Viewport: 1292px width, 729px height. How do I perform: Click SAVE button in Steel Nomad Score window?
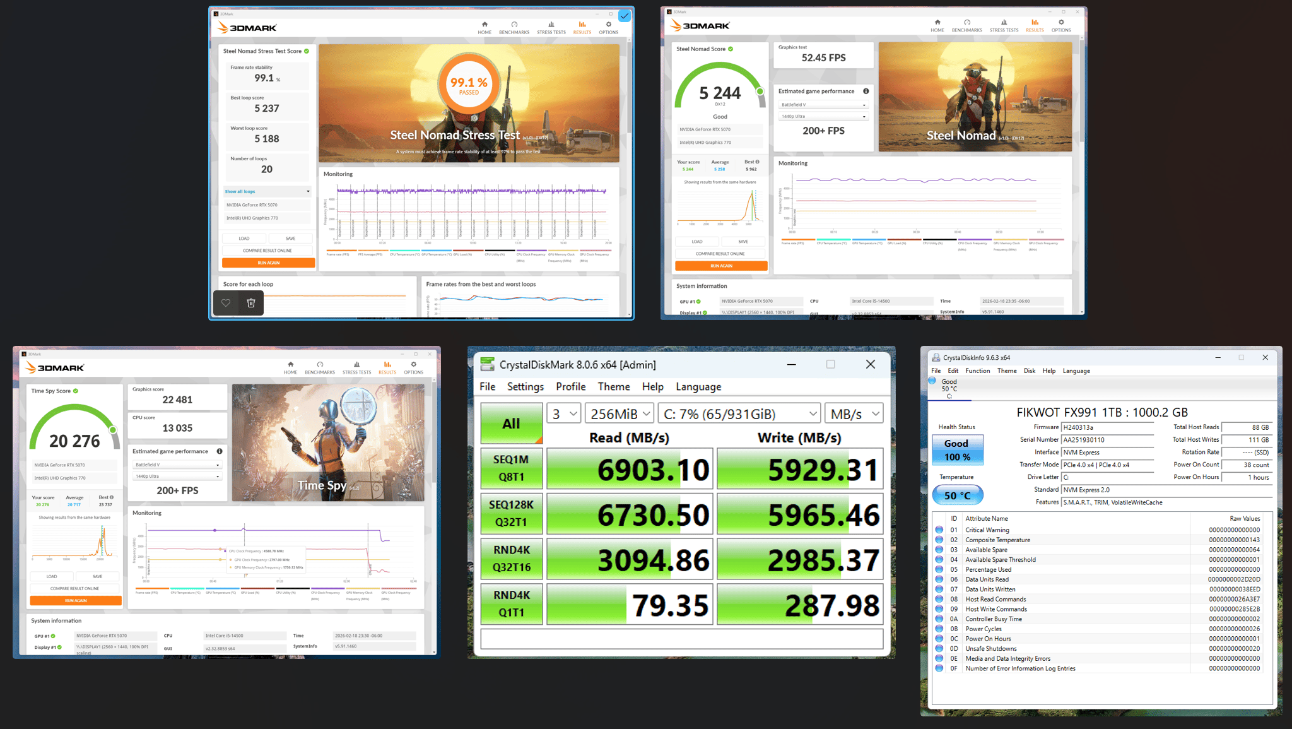click(743, 242)
